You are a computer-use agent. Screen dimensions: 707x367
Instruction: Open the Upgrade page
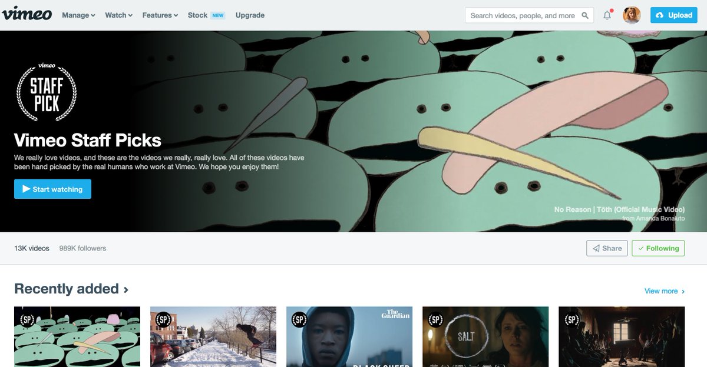tap(250, 15)
